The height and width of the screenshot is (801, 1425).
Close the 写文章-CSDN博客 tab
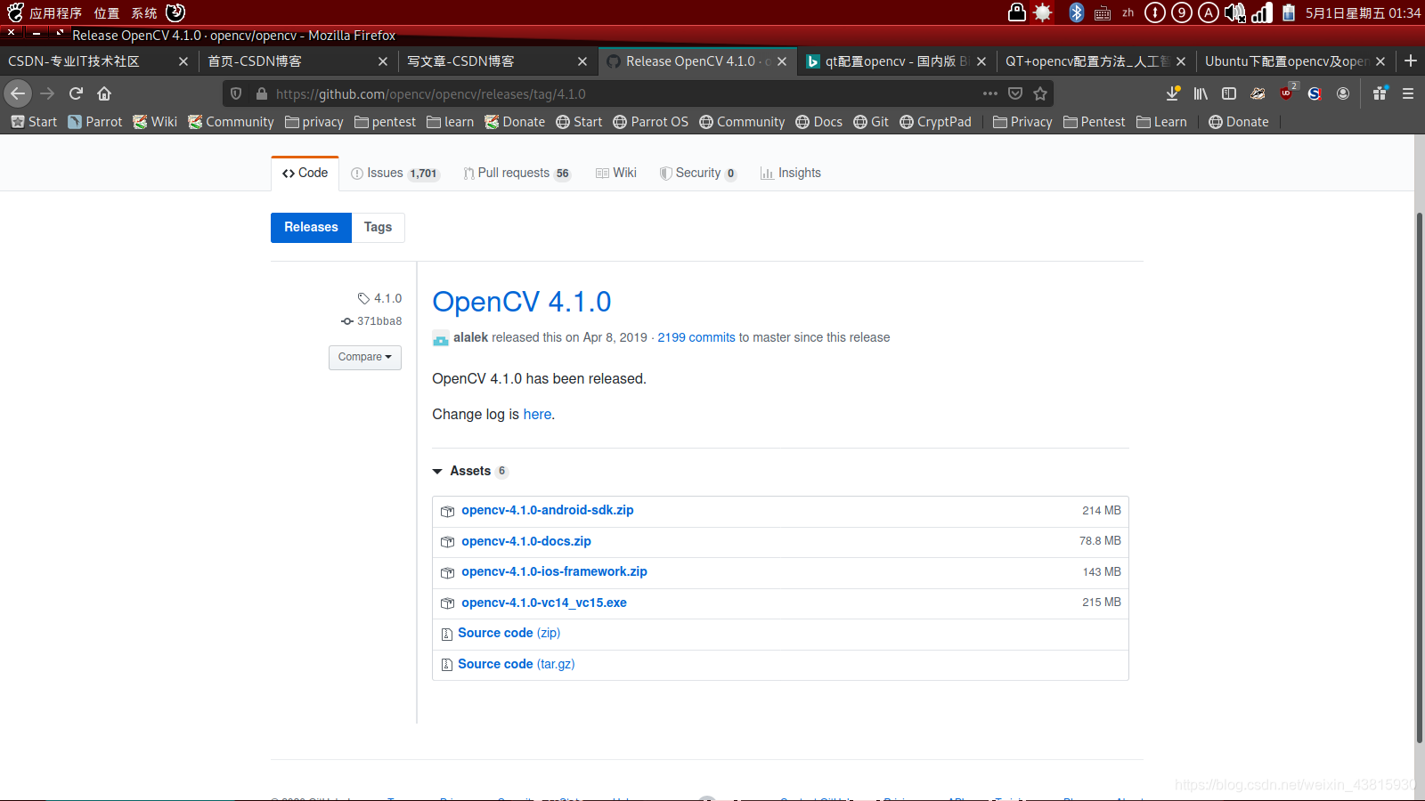[582, 61]
